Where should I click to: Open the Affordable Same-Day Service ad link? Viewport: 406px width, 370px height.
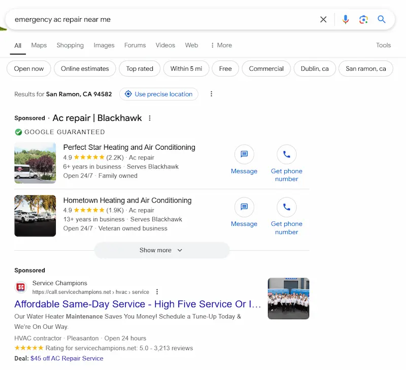(x=138, y=305)
